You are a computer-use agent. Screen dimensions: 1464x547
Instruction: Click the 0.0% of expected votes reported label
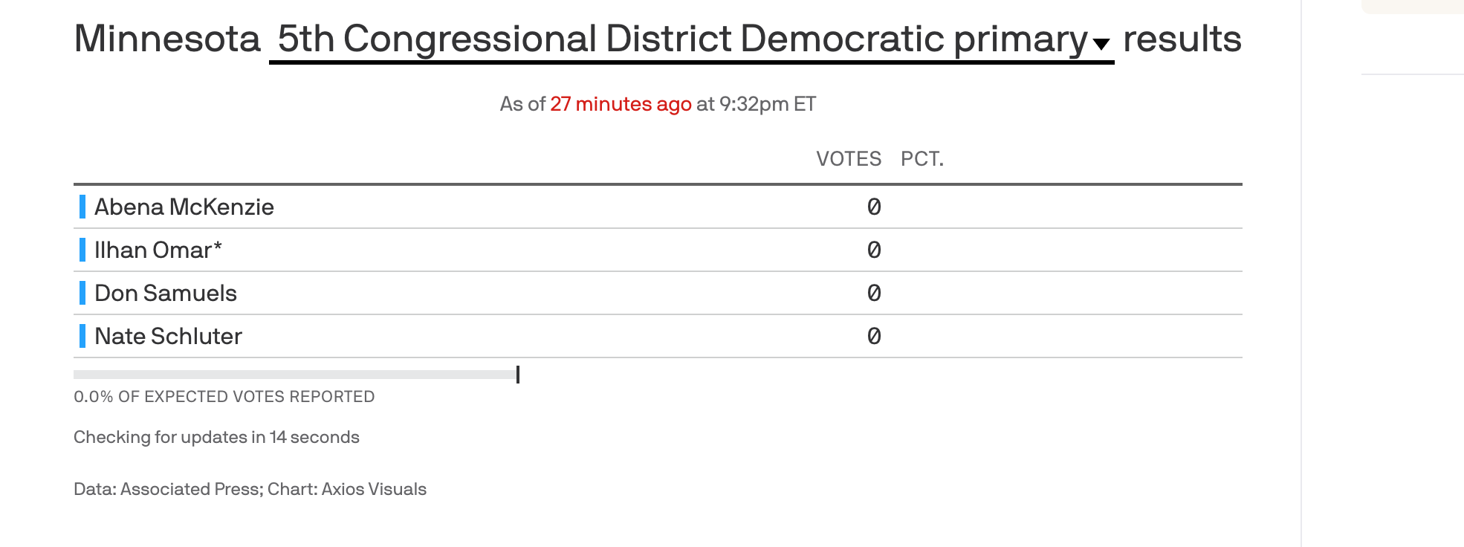pyautogui.click(x=224, y=397)
